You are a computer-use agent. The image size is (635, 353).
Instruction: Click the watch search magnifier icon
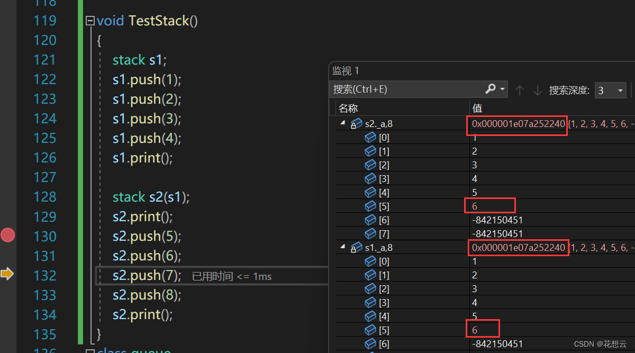[x=491, y=89]
